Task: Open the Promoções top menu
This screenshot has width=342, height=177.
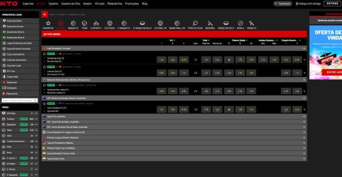Action: [132, 4]
